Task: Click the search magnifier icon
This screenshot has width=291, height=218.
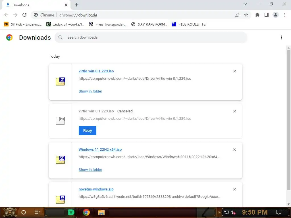Action: [x=60, y=37]
